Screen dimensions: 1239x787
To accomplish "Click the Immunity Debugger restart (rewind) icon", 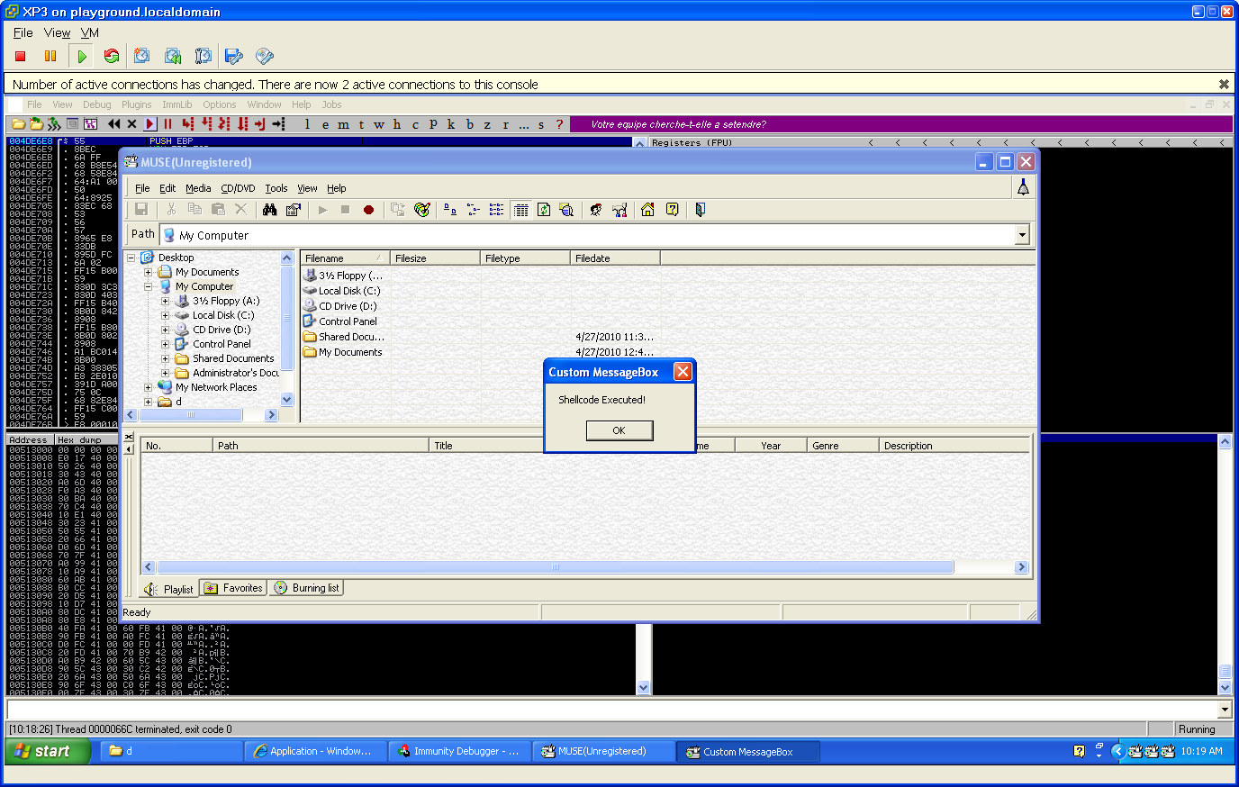I will 113,124.
